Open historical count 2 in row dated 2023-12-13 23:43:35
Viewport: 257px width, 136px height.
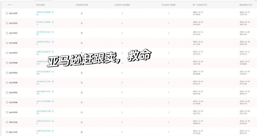pyautogui.click(x=168, y=33)
